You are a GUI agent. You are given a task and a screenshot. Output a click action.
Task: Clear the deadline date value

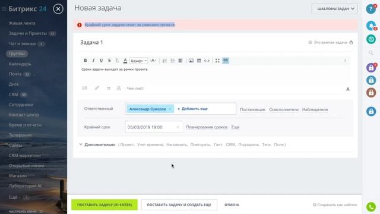click(178, 127)
